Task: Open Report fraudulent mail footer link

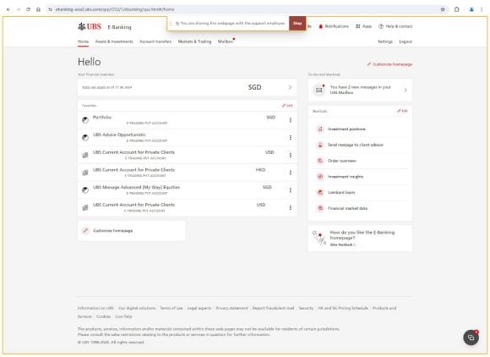Action: point(273,308)
